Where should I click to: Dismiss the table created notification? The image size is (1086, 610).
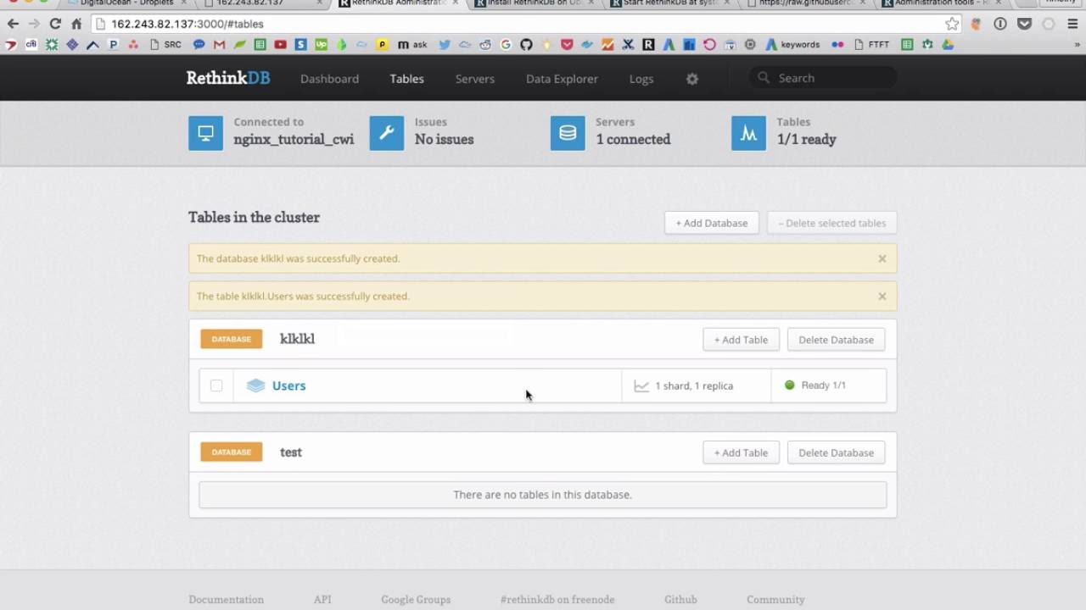[882, 297]
